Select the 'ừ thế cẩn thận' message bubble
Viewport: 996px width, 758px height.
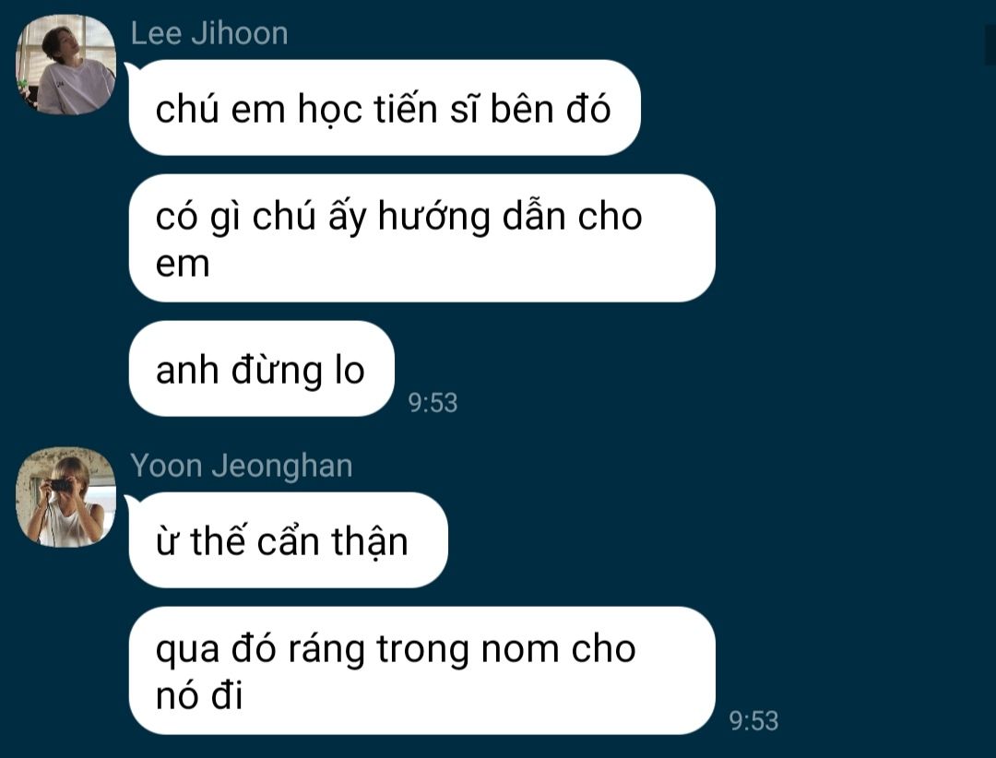point(289,540)
